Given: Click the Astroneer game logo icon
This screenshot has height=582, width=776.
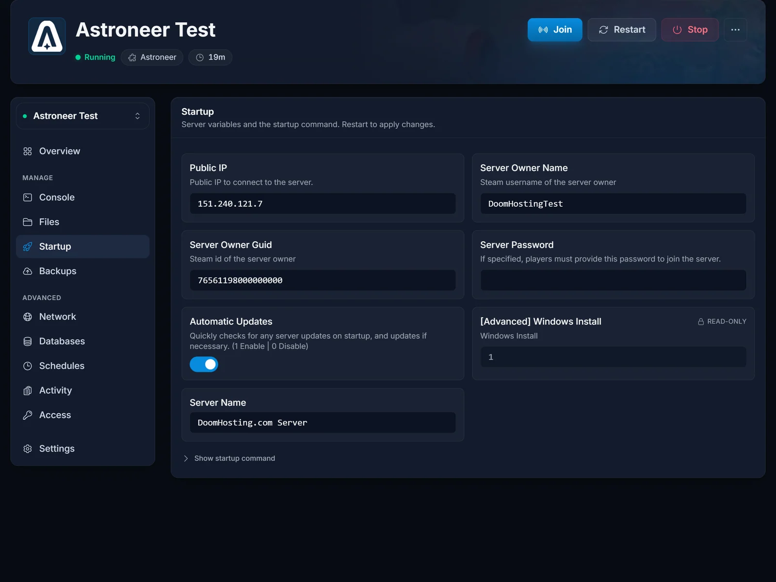Looking at the screenshot, I should (x=47, y=36).
